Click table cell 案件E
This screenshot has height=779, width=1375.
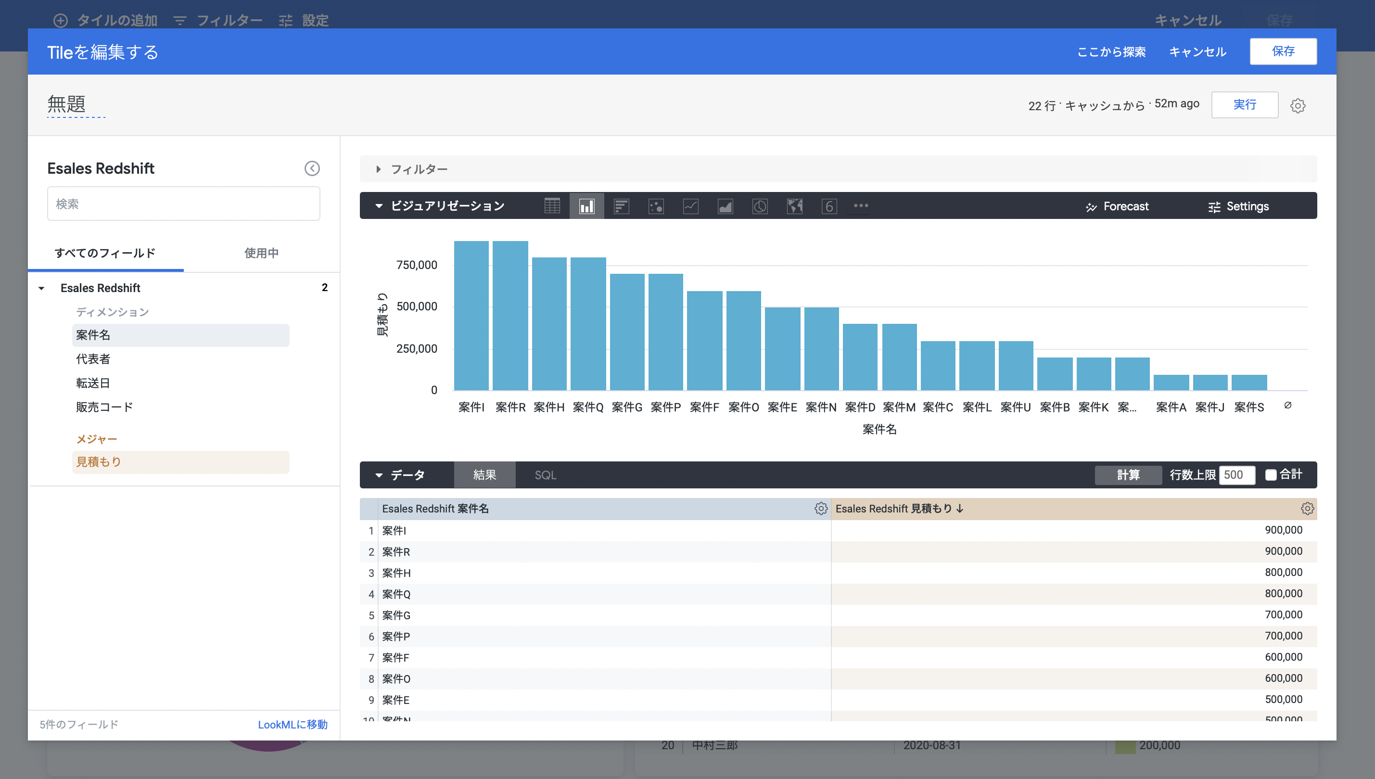pos(396,701)
